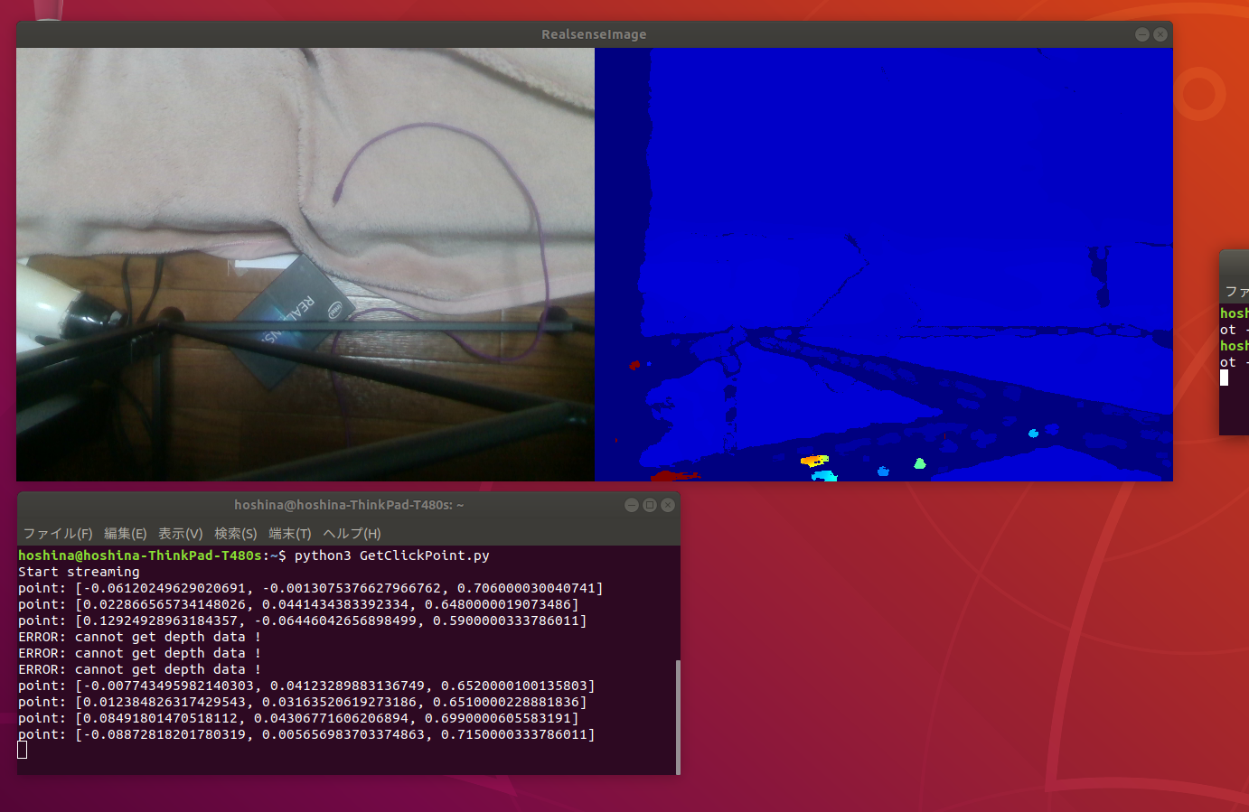
Task: Maximize the hoshina terminal window
Action: (650, 505)
